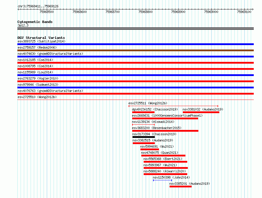Open nsv4076763 (gnomADStructuralVariants) label
The height and width of the screenshot is (198, 262).
pyautogui.click(x=50, y=91)
